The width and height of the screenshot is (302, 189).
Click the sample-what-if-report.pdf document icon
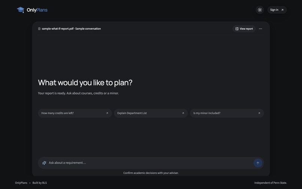(x=39, y=29)
